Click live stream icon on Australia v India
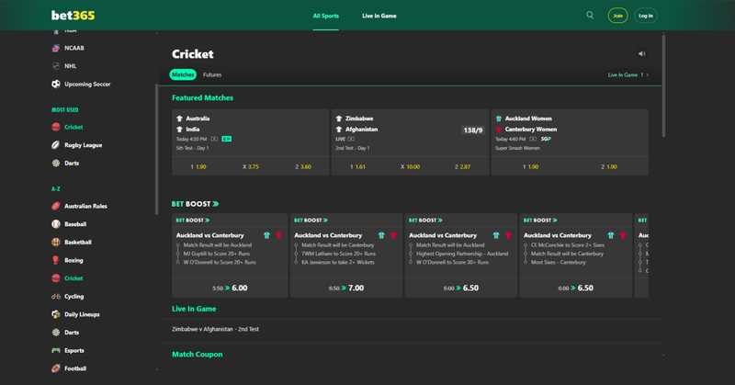The width and height of the screenshot is (735, 385). [x=214, y=139]
